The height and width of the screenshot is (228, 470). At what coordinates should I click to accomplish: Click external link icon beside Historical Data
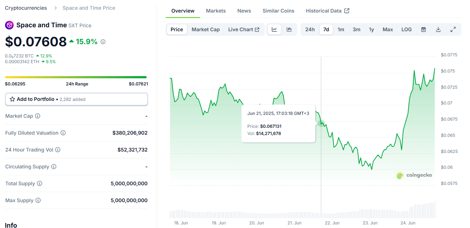tap(347, 11)
